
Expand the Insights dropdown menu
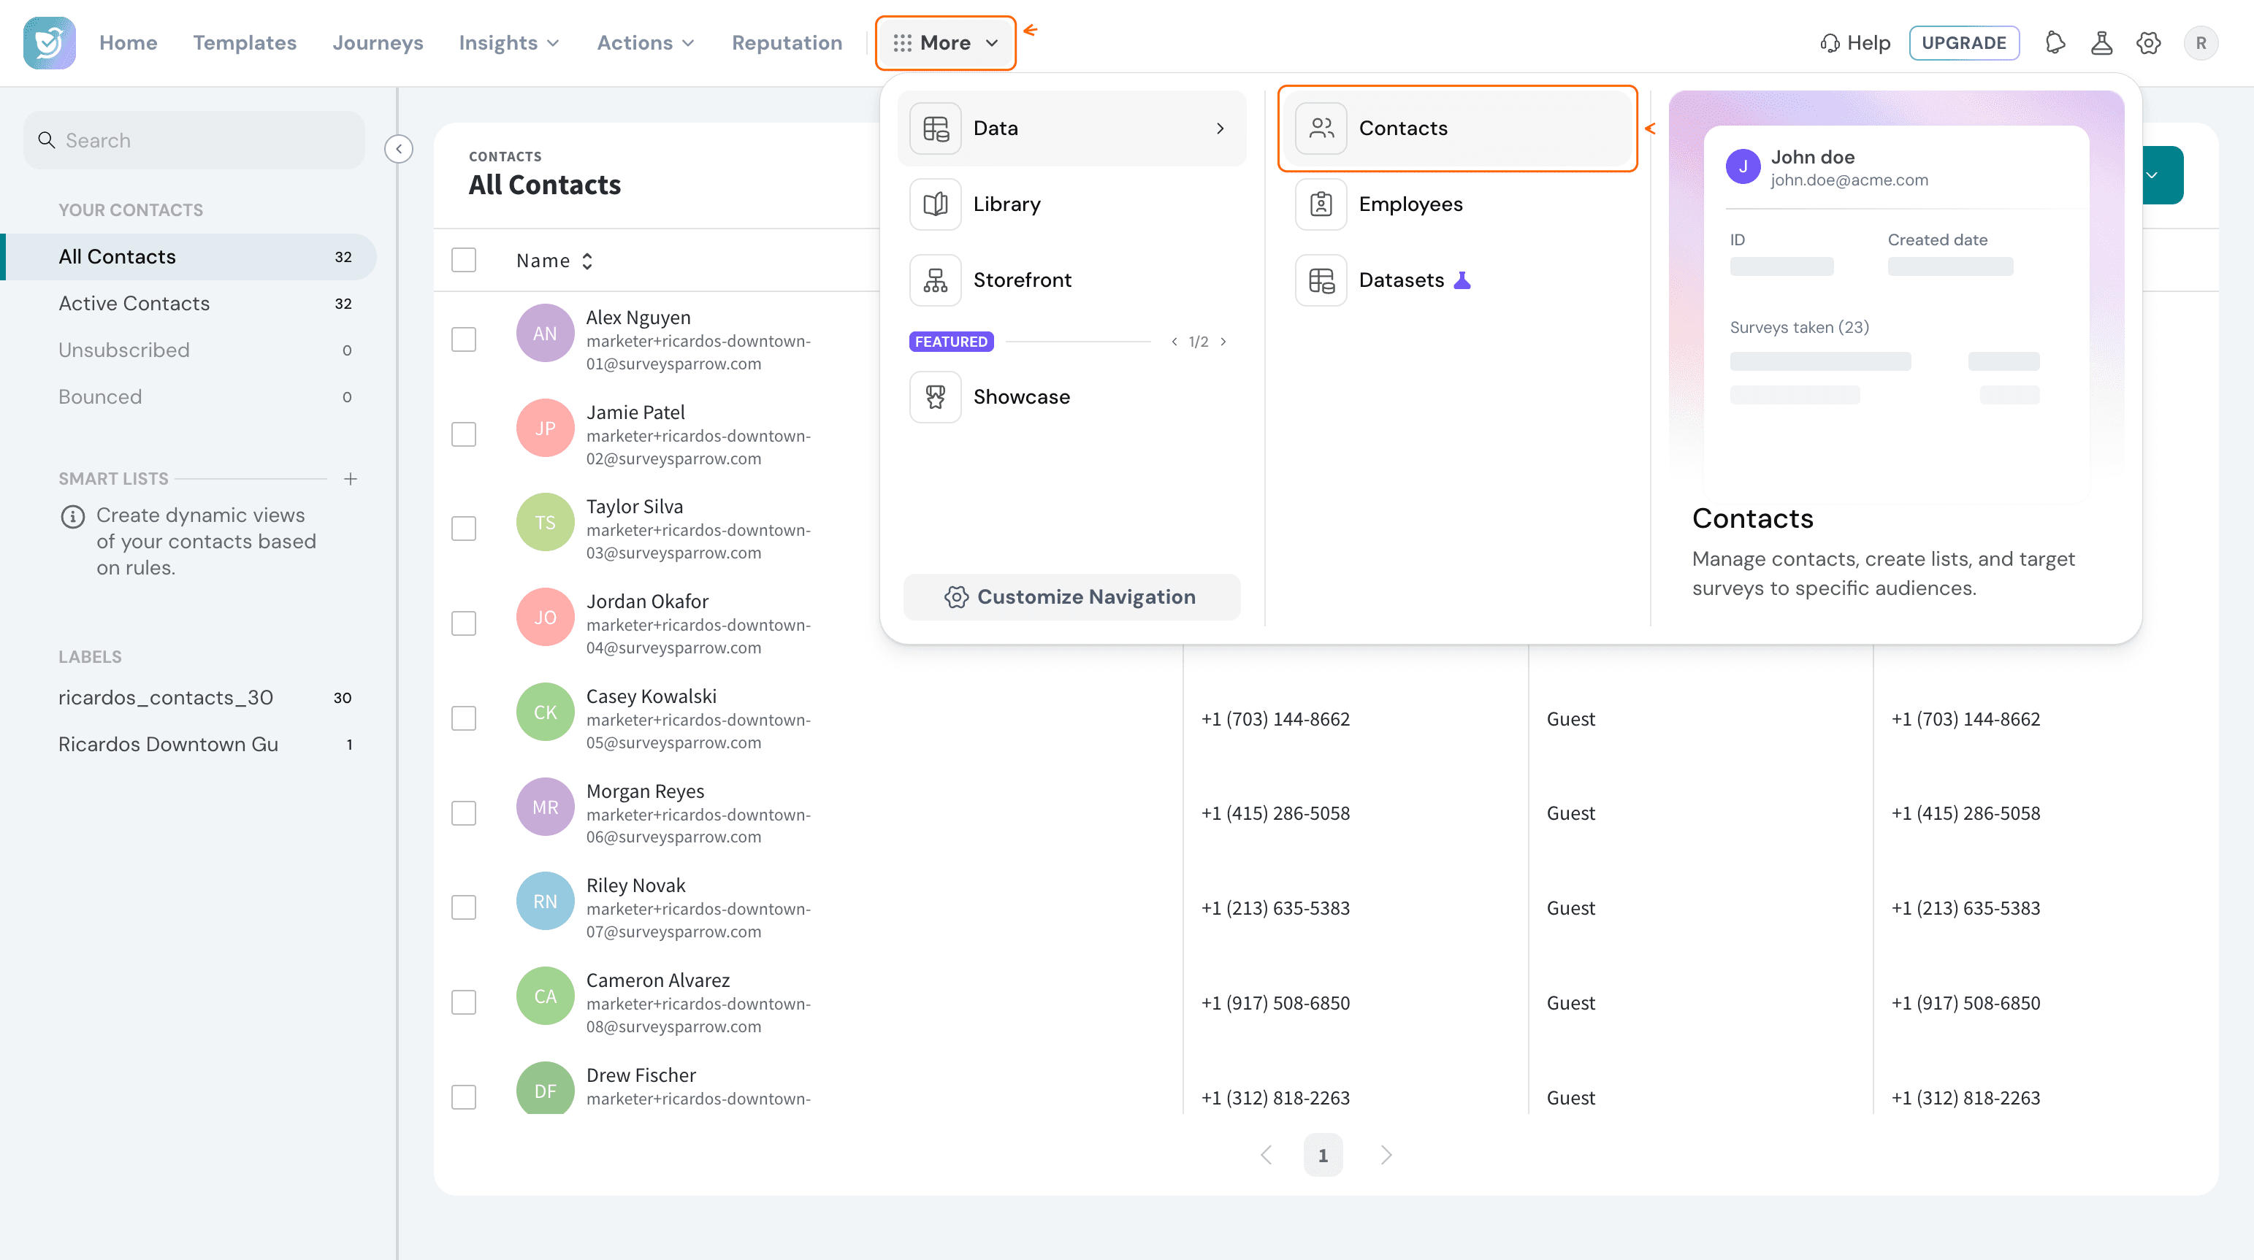coord(508,43)
